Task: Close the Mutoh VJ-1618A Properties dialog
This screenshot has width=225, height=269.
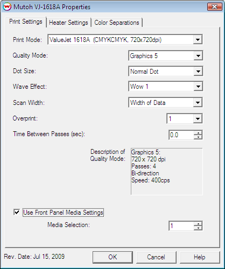Action: click(215, 7)
